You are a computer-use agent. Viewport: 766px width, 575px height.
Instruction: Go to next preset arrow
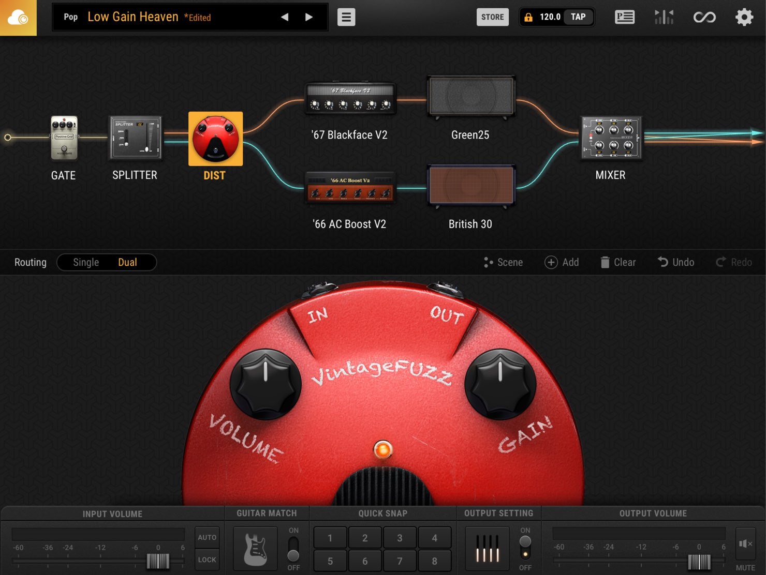pos(309,17)
